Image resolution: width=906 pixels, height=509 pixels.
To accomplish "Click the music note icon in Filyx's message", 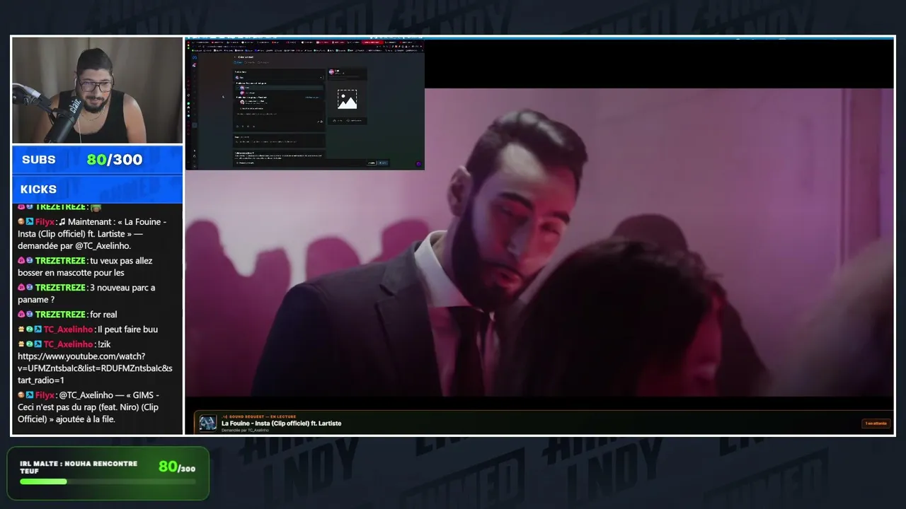I will pyautogui.click(x=62, y=222).
